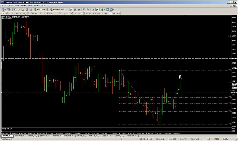Open the Templates icon

[111, 10]
